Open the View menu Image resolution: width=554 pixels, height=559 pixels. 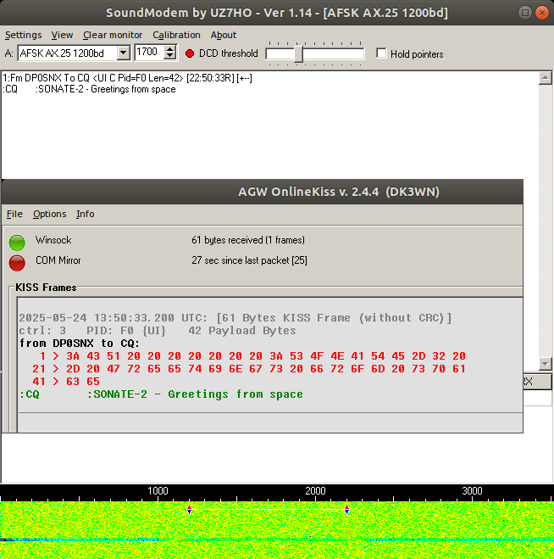click(x=62, y=35)
